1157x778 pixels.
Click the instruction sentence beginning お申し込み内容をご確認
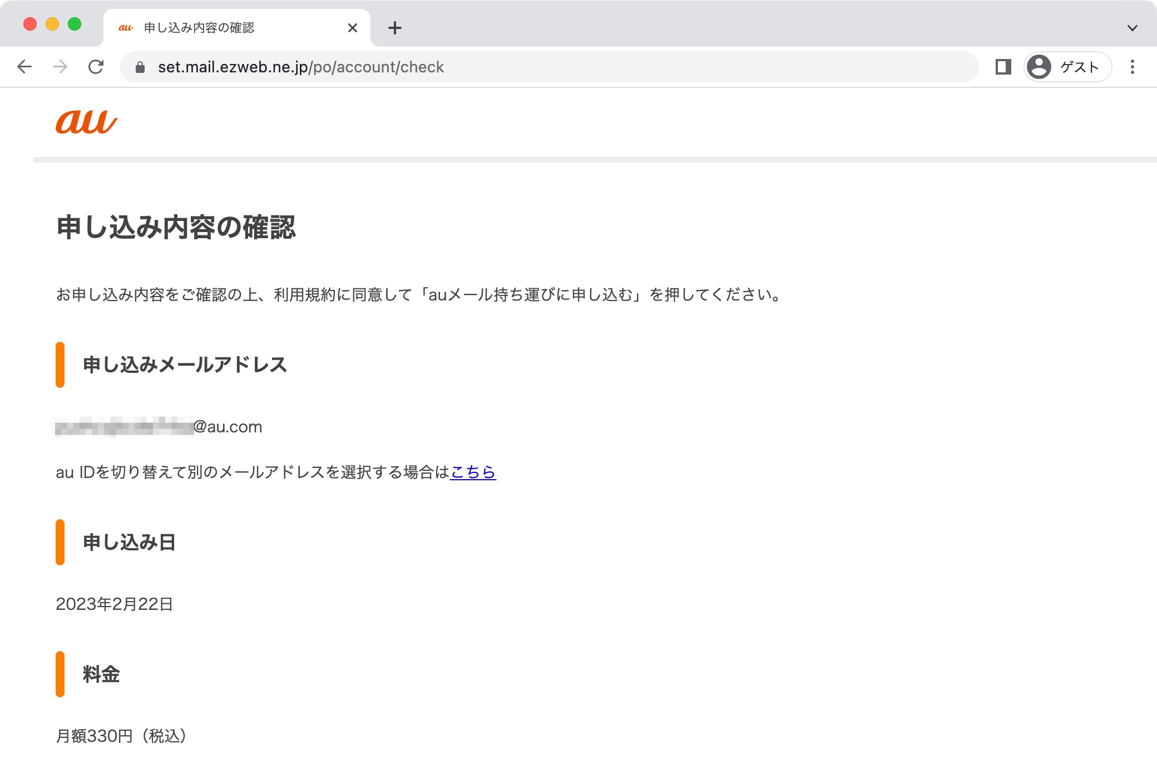[x=420, y=294]
